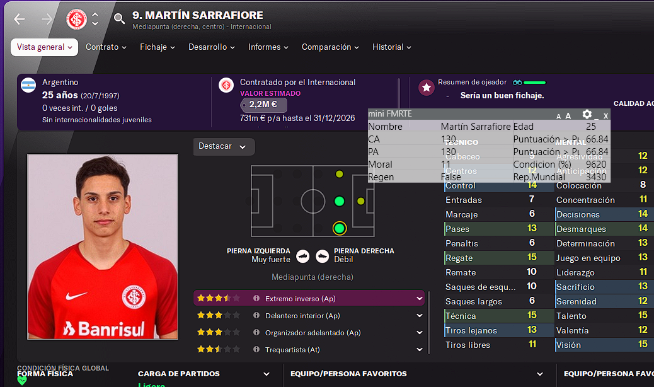
Task: Select the center attacking midfield position dot
Action: tap(340, 202)
